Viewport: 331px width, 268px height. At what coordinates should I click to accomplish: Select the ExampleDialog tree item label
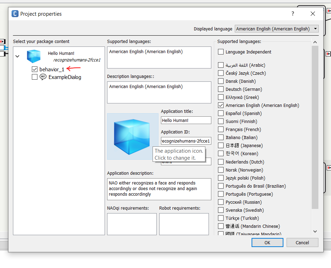[65, 77]
